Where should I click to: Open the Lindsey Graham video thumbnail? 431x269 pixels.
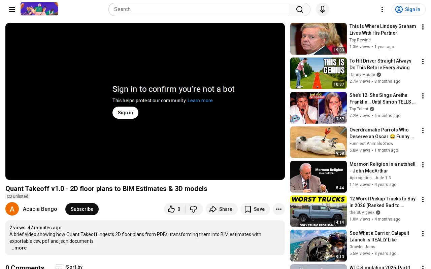[x=319, y=39]
